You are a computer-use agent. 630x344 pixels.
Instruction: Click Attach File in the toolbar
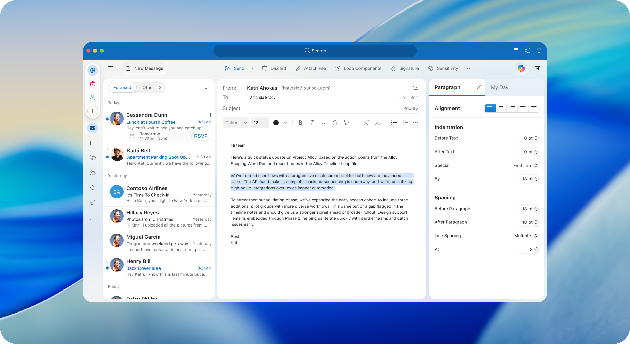coord(311,68)
